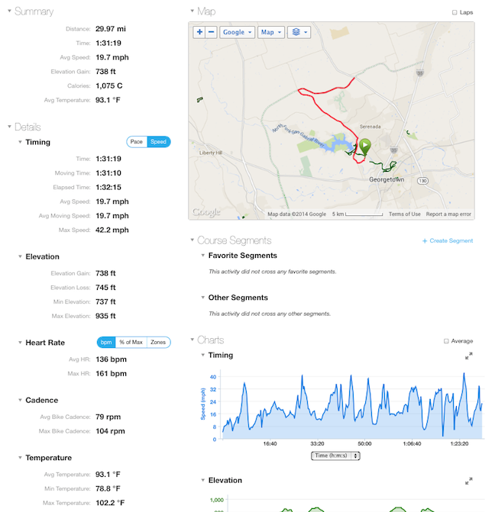Viewport: 495px width, 512px height.
Task: Zoom in the map with plus button
Action: click(199, 32)
